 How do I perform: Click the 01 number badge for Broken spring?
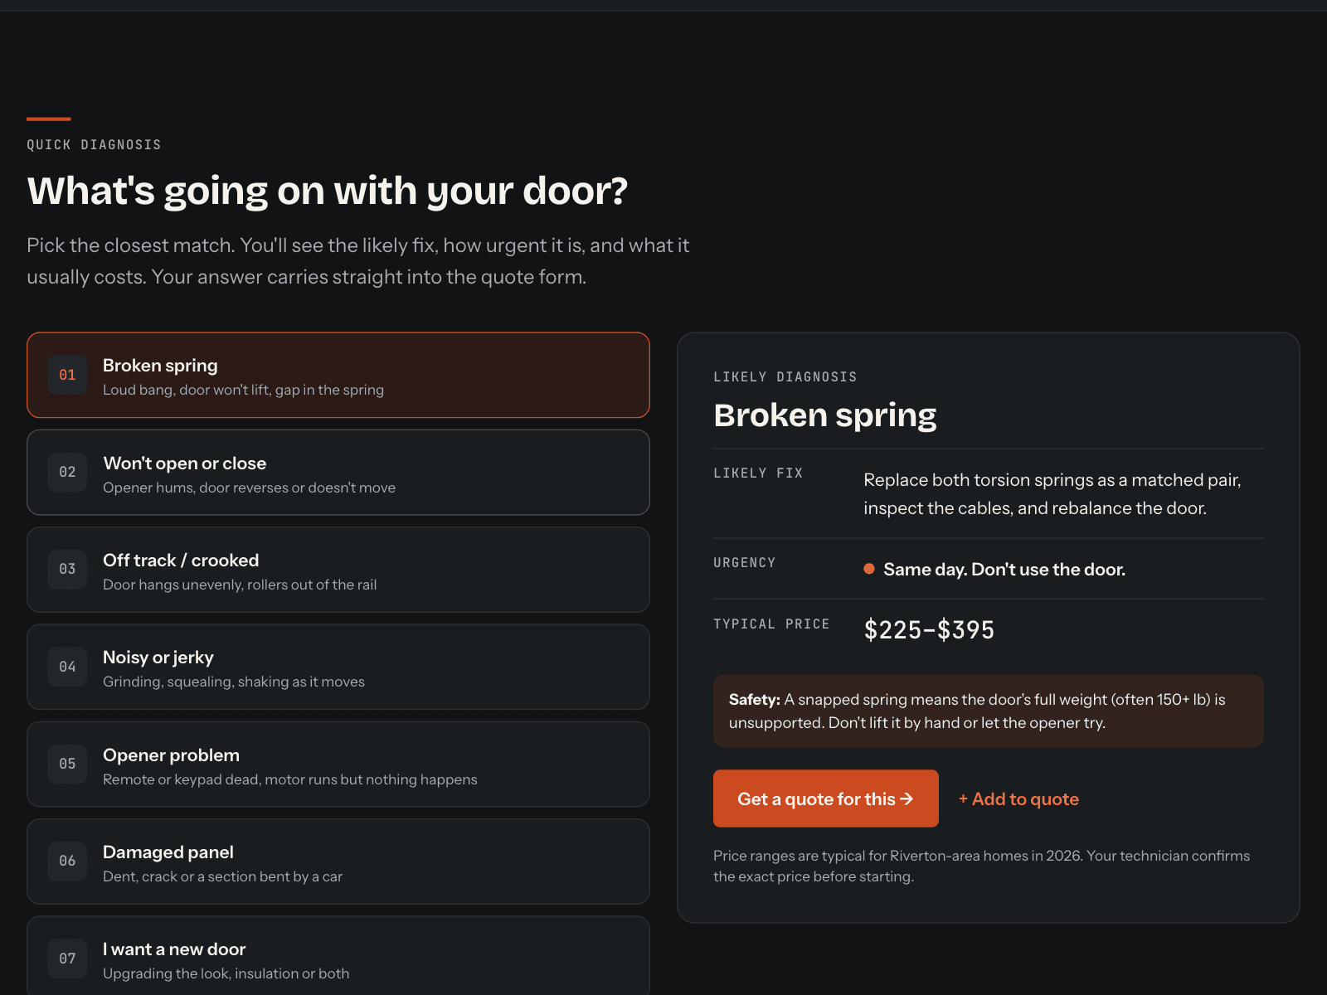(x=67, y=375)
